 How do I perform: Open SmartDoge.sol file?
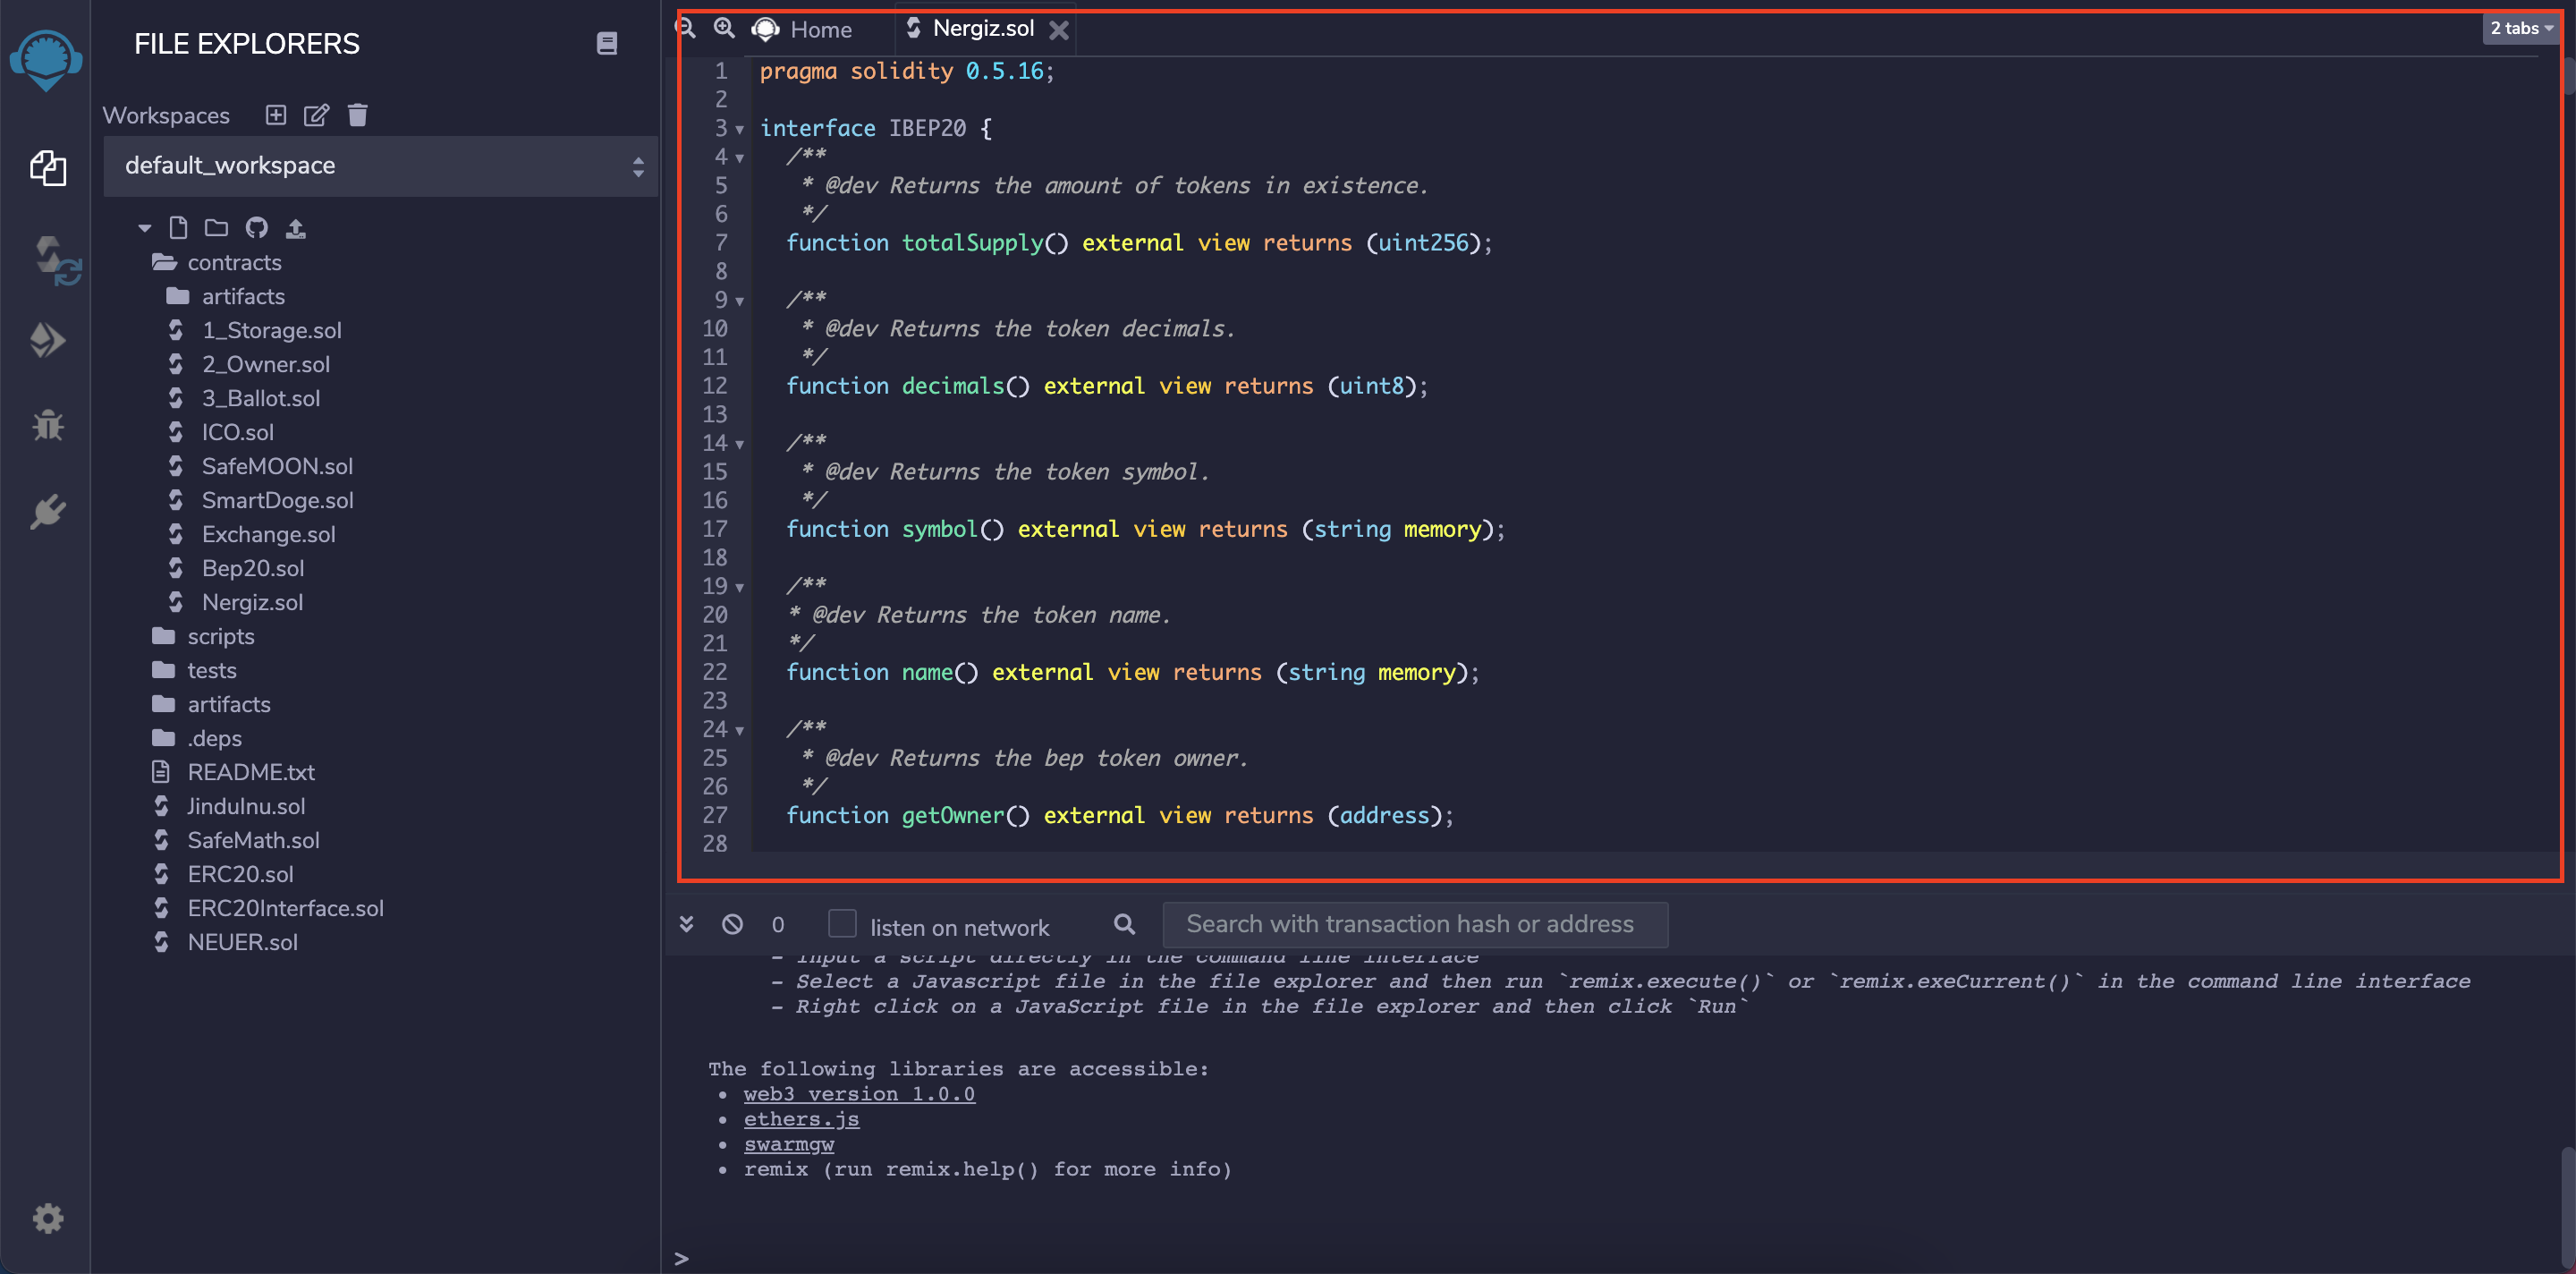261,500
